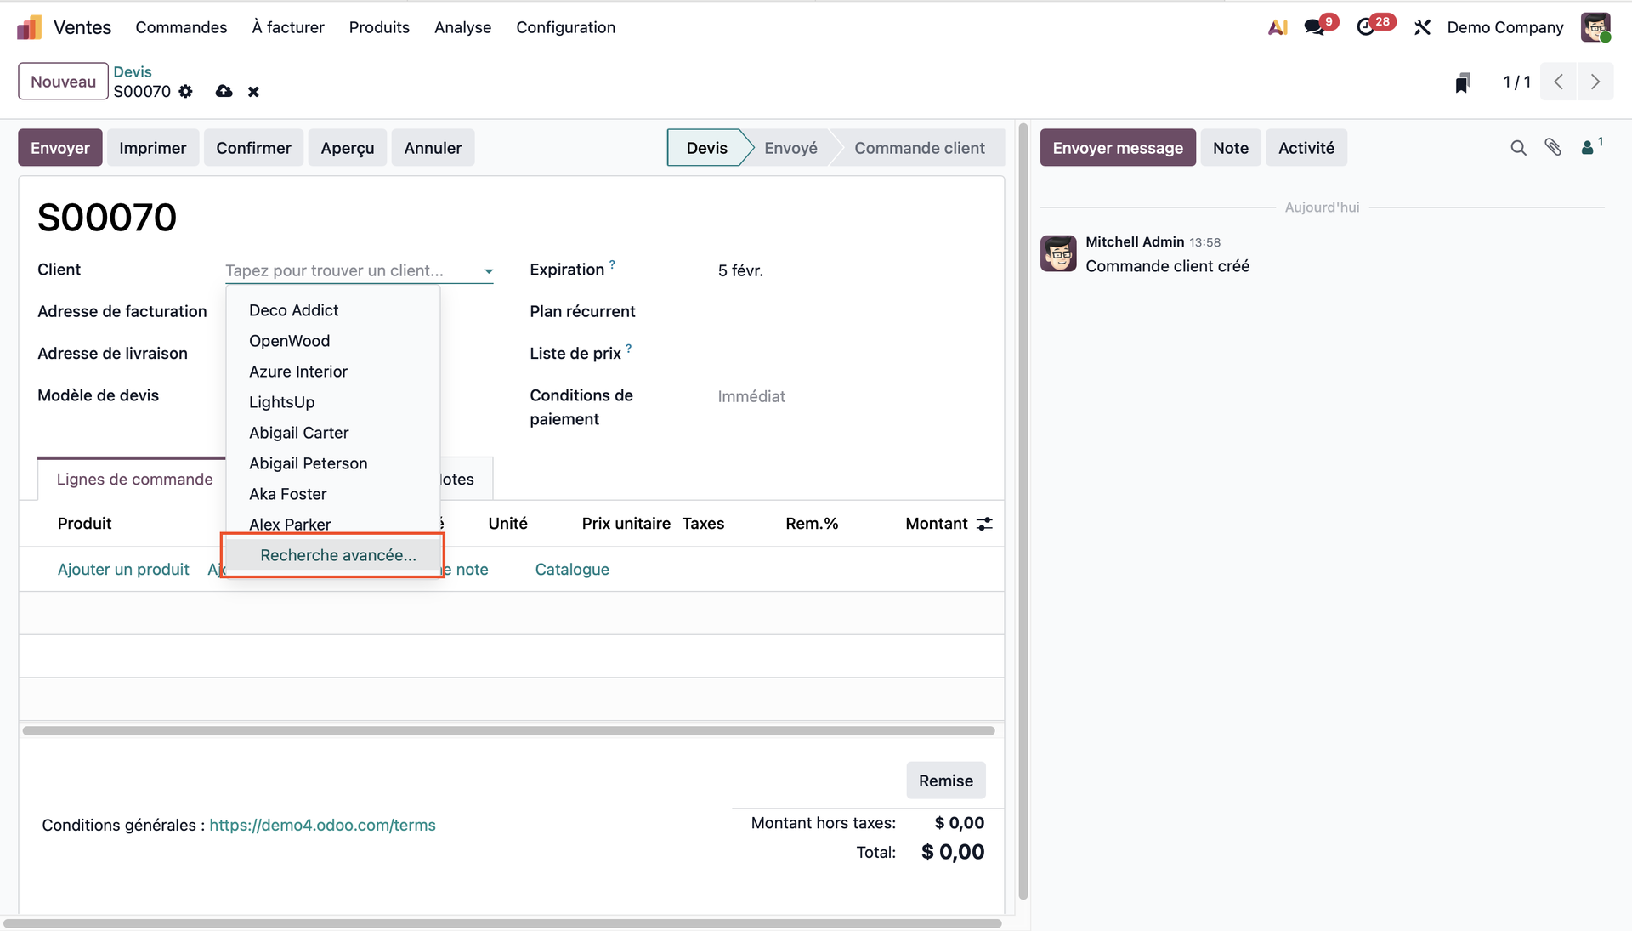This screenshot has width=1632, height=931.
Task: Click the bookmark icon near pager
Action: pos(1462,82)
